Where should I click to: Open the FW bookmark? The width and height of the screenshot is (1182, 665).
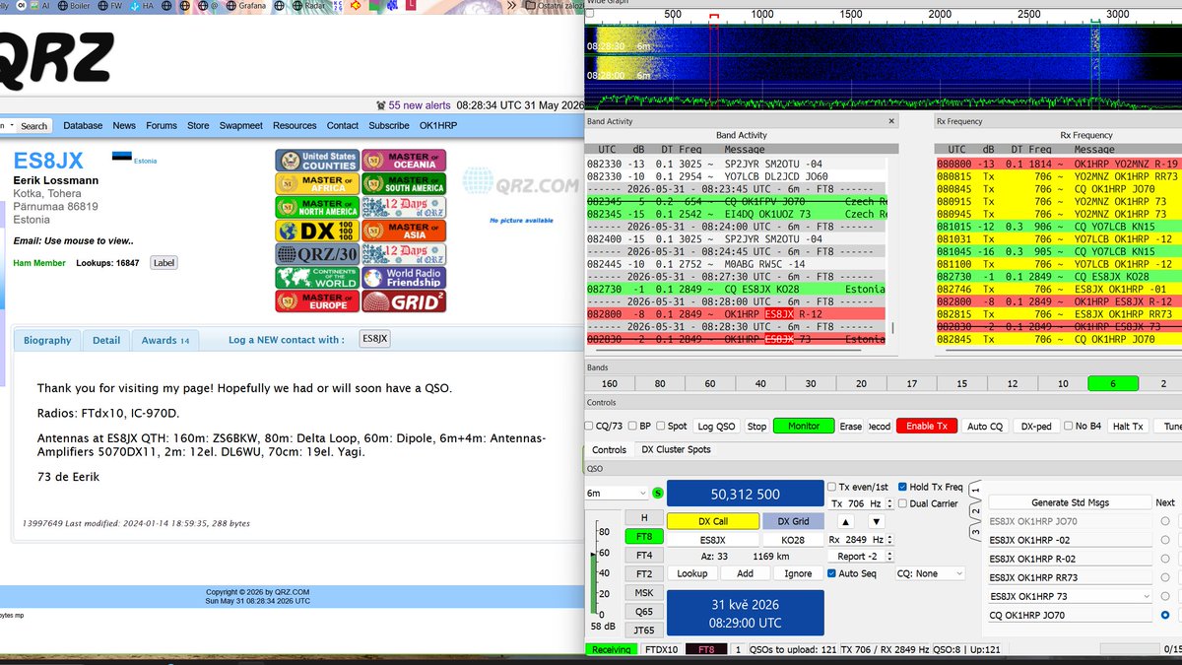(108, 5)
